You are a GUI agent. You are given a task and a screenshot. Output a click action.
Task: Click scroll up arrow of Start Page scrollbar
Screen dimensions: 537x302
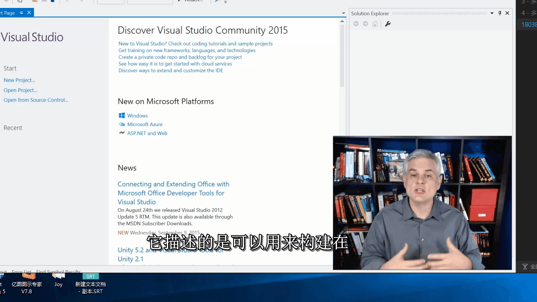coord(342,21)
